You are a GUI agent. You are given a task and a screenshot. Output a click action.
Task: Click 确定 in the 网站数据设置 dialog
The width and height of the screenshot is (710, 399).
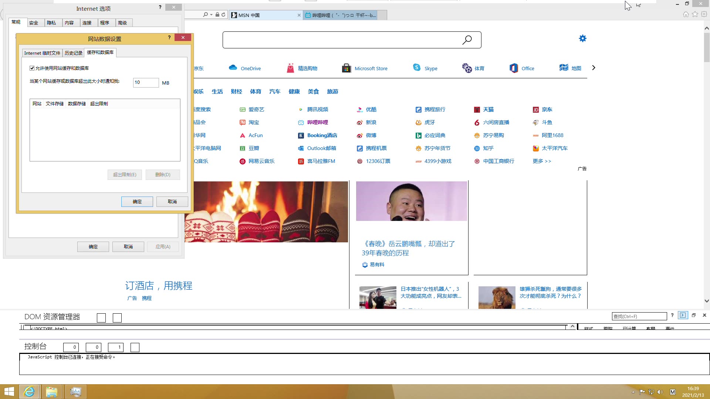pyautogui.click(x=137, y=201)
